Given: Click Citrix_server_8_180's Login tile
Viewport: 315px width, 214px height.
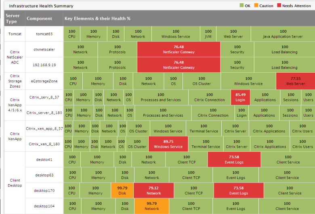Looking at the screenshot, I should [x=241, y=113].
